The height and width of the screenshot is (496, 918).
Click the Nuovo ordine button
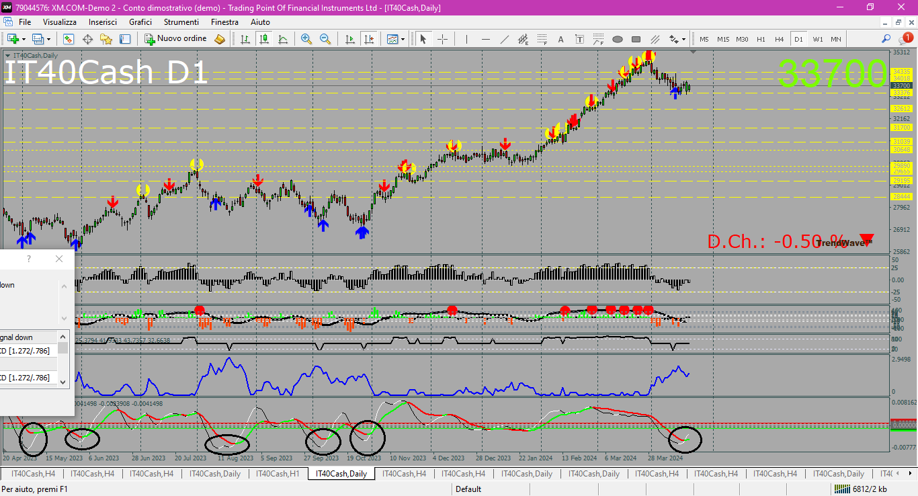[175, 39]
